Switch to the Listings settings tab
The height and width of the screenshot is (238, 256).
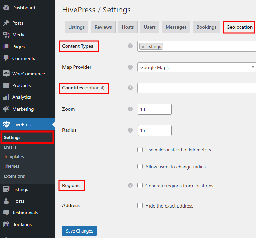click(x=76, y=27)
